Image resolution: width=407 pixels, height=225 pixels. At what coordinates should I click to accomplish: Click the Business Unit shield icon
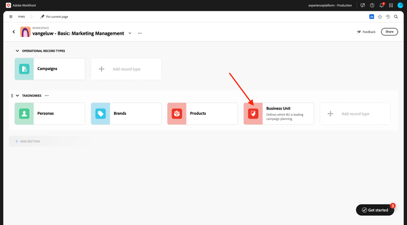[x=253, y=114]
